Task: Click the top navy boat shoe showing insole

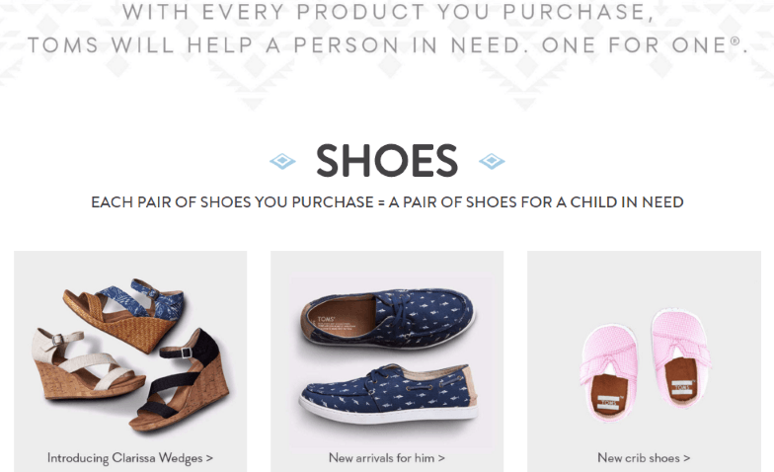Action: (x=387, y=318)
